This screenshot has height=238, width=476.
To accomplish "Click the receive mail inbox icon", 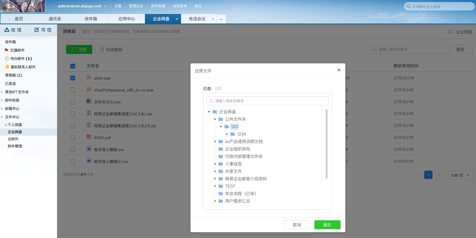I will [x=7, y=30].
